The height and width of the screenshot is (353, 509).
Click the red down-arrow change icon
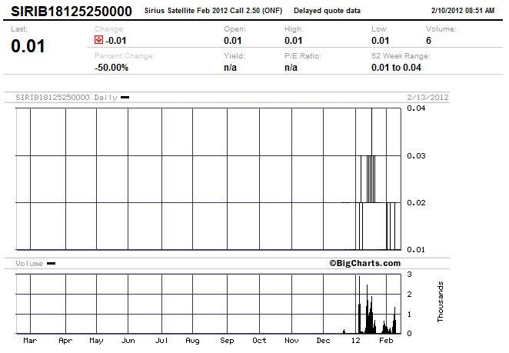pos(98,40)
